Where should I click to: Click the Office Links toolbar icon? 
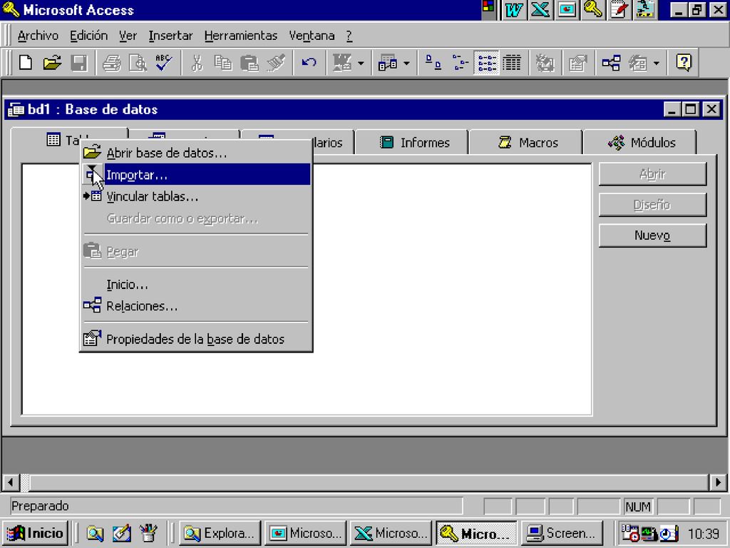(x=341, y=63)
